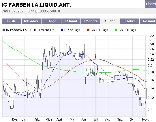156x122 pixels.
Task: Click the '0,12' y-axis value
Action: (151, 98)
